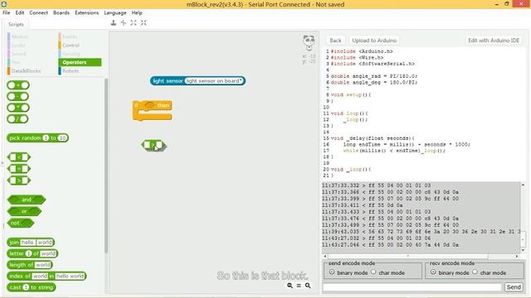
Task: Click the stamp duplicate tool icon
Action: (114, 22)
